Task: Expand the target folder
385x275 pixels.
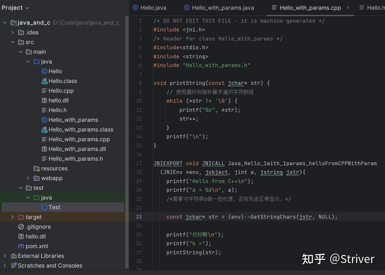Action: coord(13,217)
